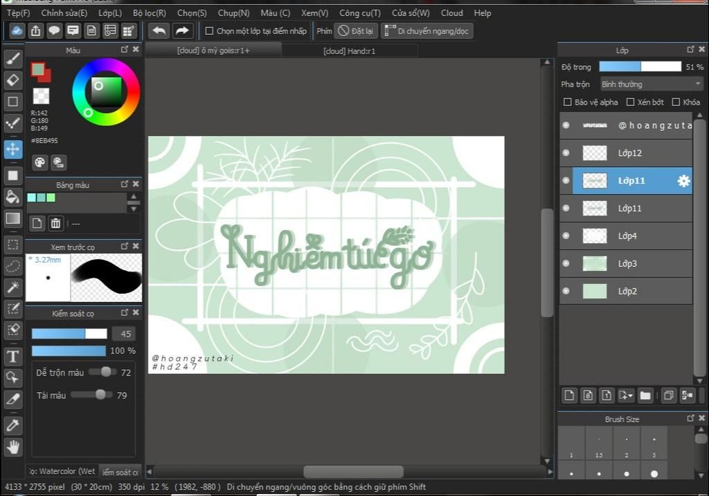709x496 pixels.
Task: Click the Di chuyển ngang/dọc button
Action: click(427, 30)
